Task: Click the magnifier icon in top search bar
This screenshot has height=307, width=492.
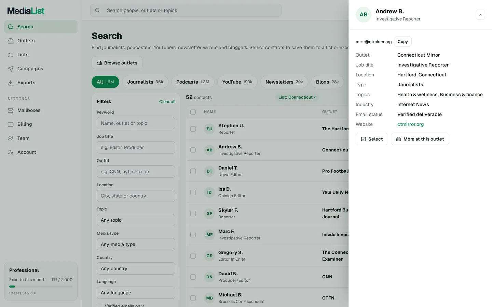Action: click(97, 10)
